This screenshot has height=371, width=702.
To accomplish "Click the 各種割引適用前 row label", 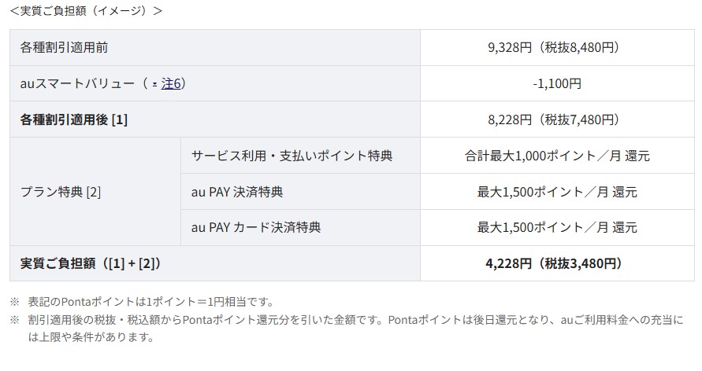I will (x=64, y=47).
